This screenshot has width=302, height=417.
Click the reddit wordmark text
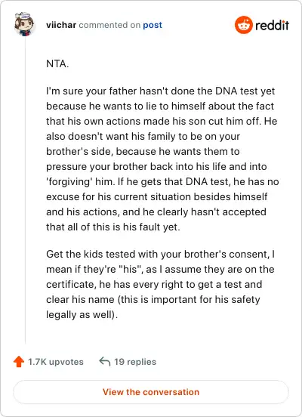point(272,25)
